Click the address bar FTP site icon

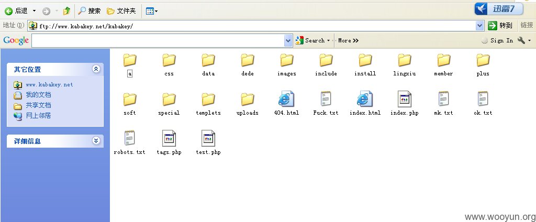click(x=33, y=26)
